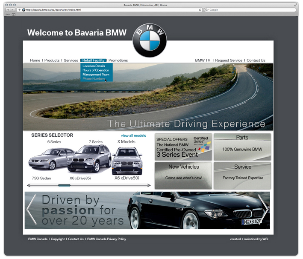Select the X6 xDrive35i car thumbnail
The image size is (303, 259).
[89, 158]
